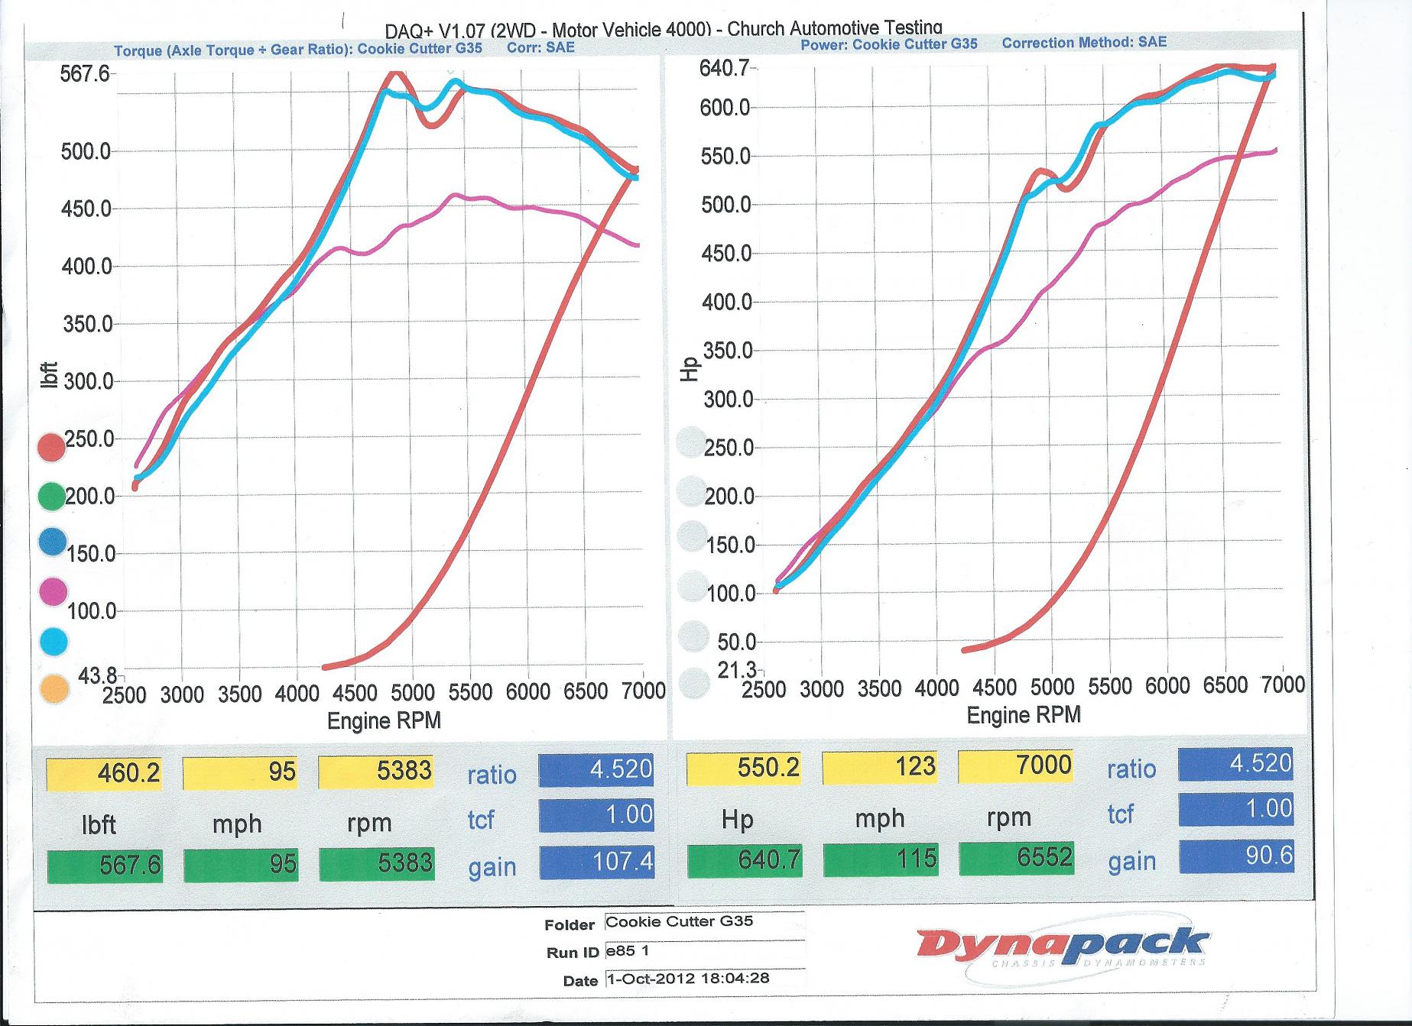The image size is (1412, 1026).
Task: Click the Run ID field showing e85 1
Action: click(x=703, y=951)
